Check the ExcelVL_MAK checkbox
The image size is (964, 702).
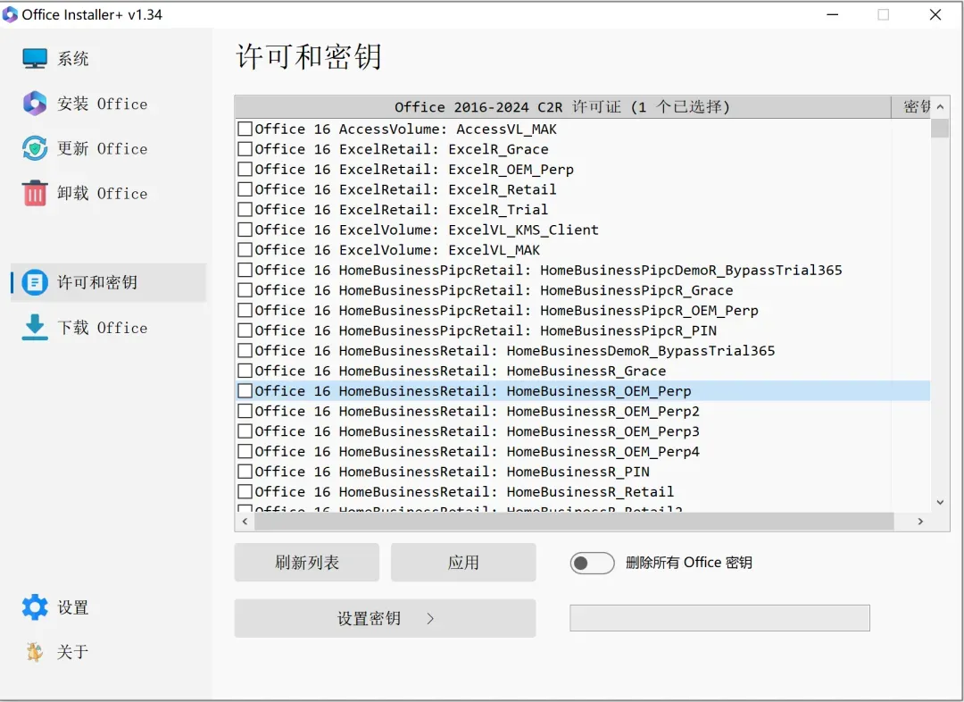tap(245, 250)
